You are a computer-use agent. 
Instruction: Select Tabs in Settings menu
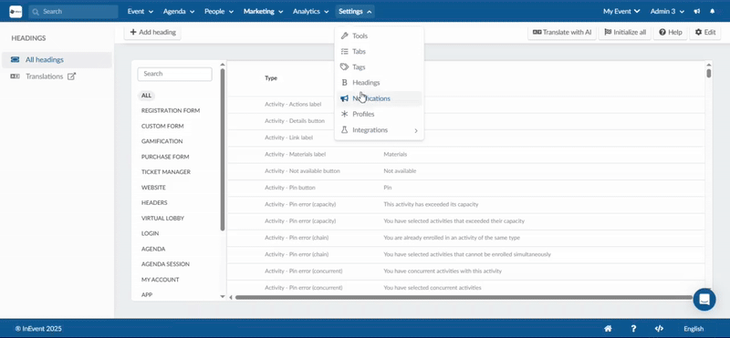click(x=379, y=52)
